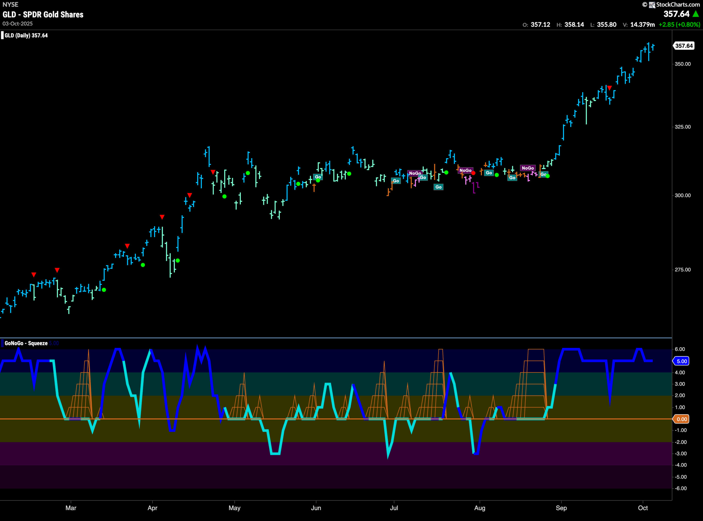This screenshot has height=521, width=703.
Task: Click the GLD - SPDR Gold Shares title
Action: pyautogui.click(x=43, y=15)
